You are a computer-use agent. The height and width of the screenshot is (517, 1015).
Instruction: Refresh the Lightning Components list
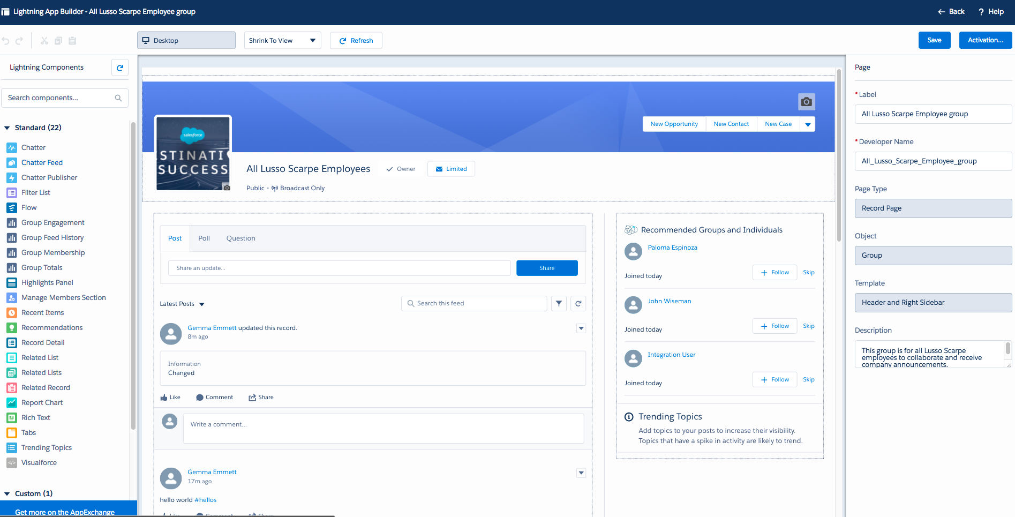(x=120, y=68)
